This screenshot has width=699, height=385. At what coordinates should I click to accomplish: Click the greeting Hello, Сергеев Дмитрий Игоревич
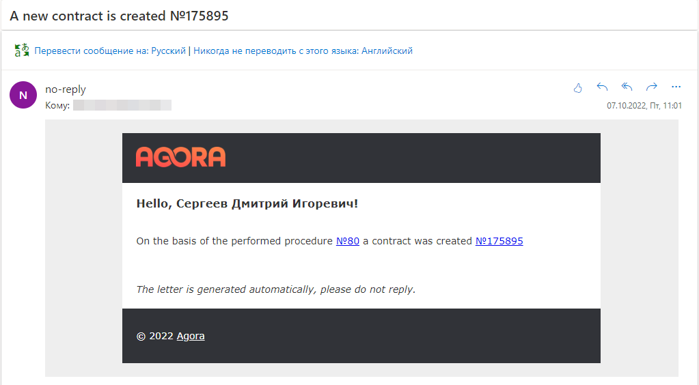(247, 203)
